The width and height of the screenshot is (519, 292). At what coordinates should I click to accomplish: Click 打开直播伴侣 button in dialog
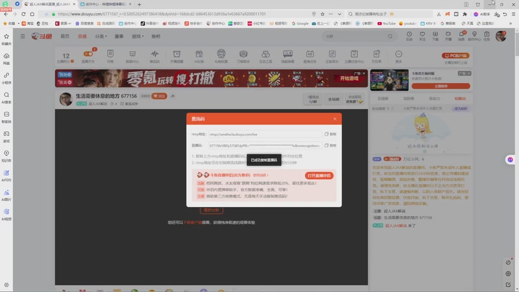319,175
